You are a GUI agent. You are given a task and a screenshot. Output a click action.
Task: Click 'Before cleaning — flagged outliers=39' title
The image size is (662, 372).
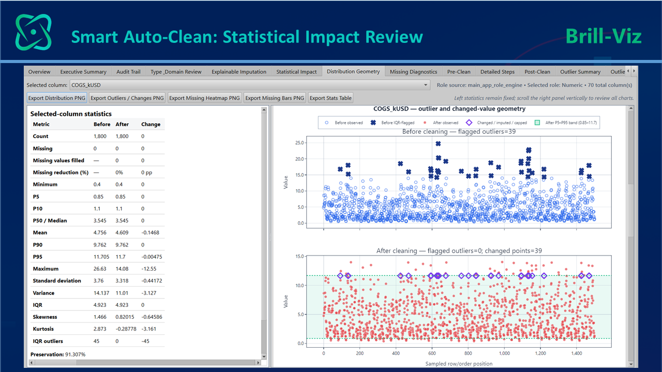coord(459,132)
